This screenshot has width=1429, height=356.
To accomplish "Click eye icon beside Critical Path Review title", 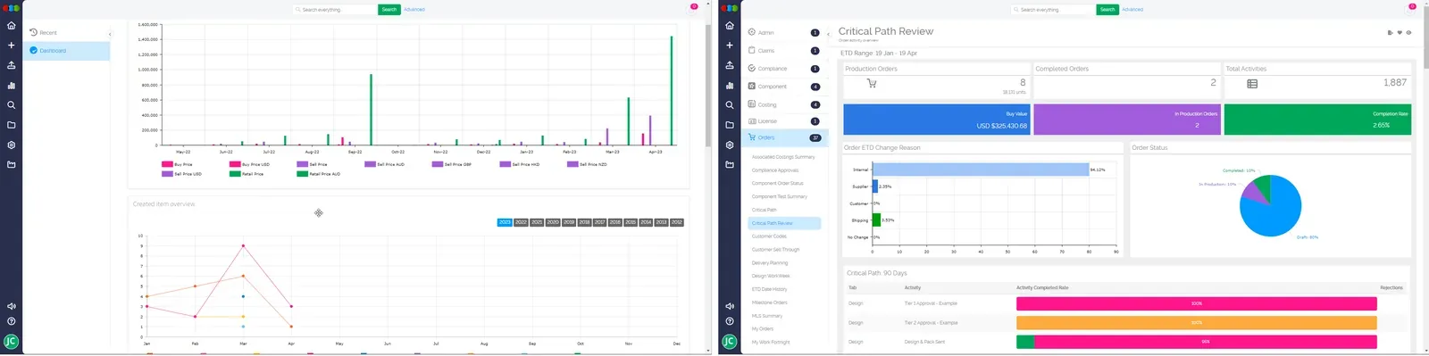I will point(1408,32).
